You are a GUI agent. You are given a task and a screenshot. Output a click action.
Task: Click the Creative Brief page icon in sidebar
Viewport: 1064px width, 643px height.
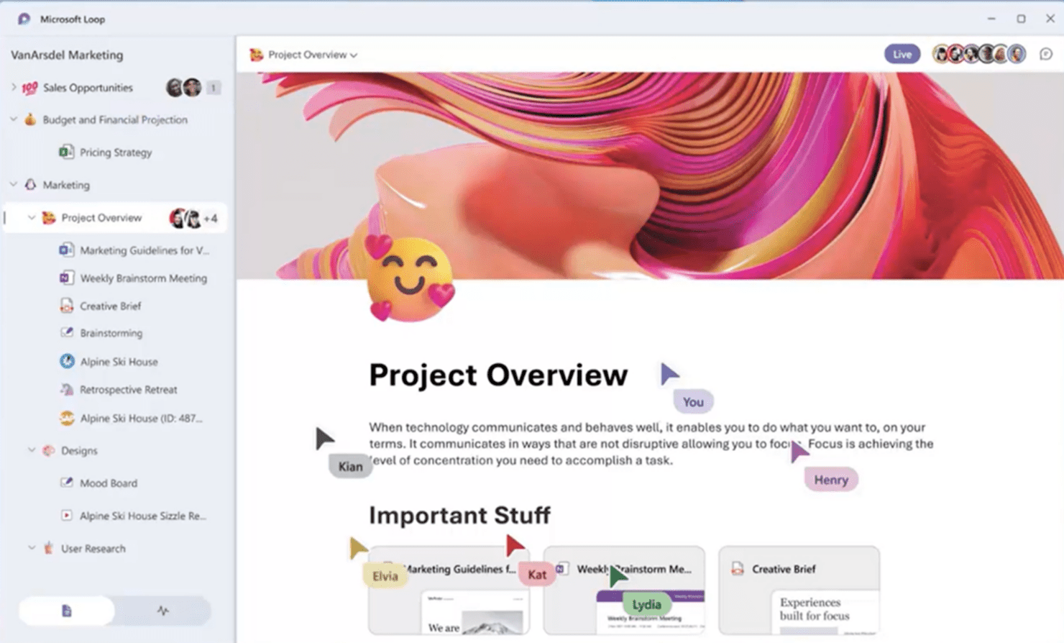click(x=66, y=305)
